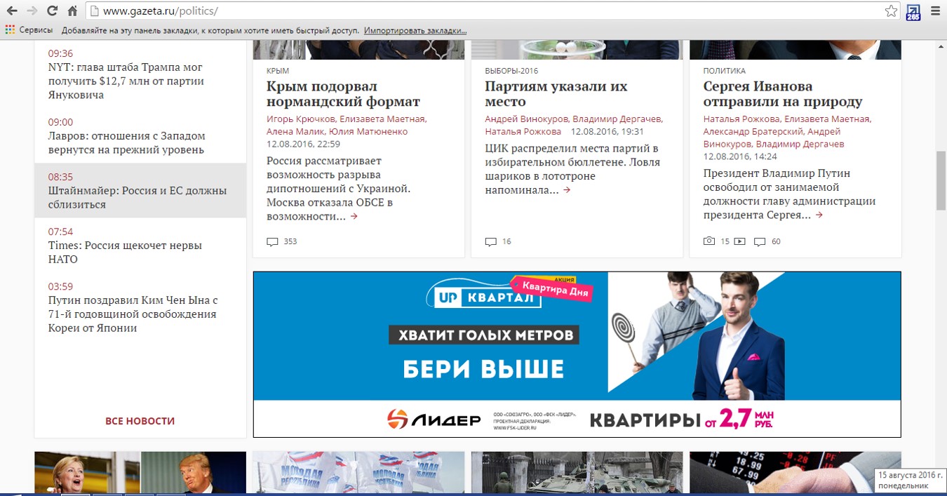Expand the Крым article via red arrow
947x496 pixels.
(x=354, y=217)
